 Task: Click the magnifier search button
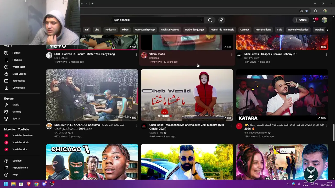pos(210,20)
